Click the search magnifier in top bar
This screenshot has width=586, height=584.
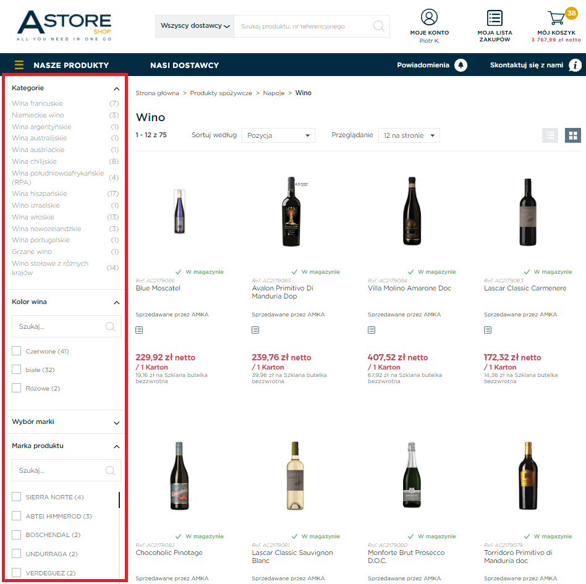(378, 26)
